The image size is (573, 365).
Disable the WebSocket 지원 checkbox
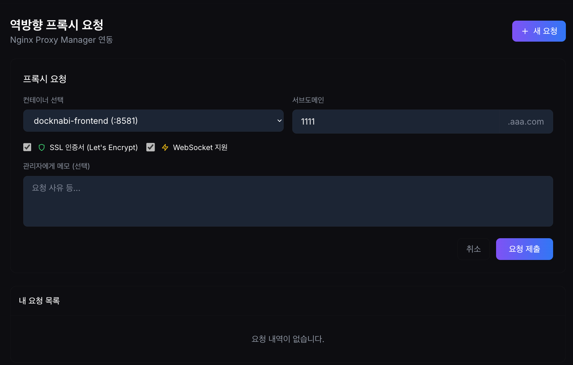point(150,147)
